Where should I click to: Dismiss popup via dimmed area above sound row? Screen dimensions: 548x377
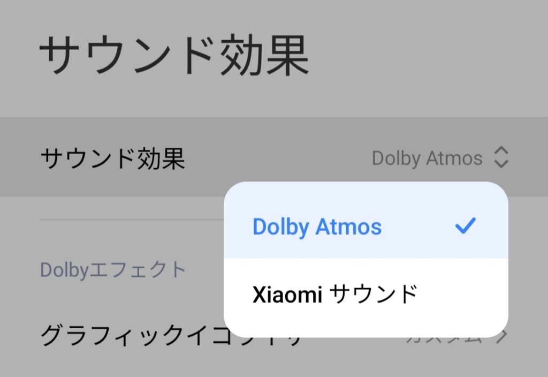pyautogui.click(x=274, y=94)
